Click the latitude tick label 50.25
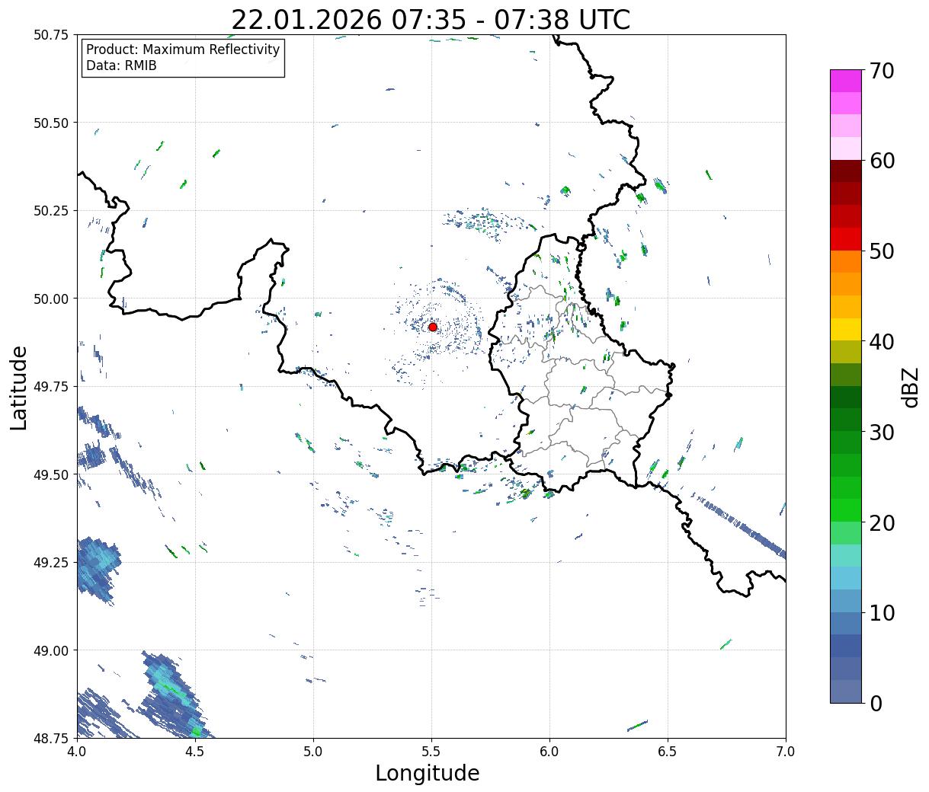929x792 pixels. coord(50,210)
